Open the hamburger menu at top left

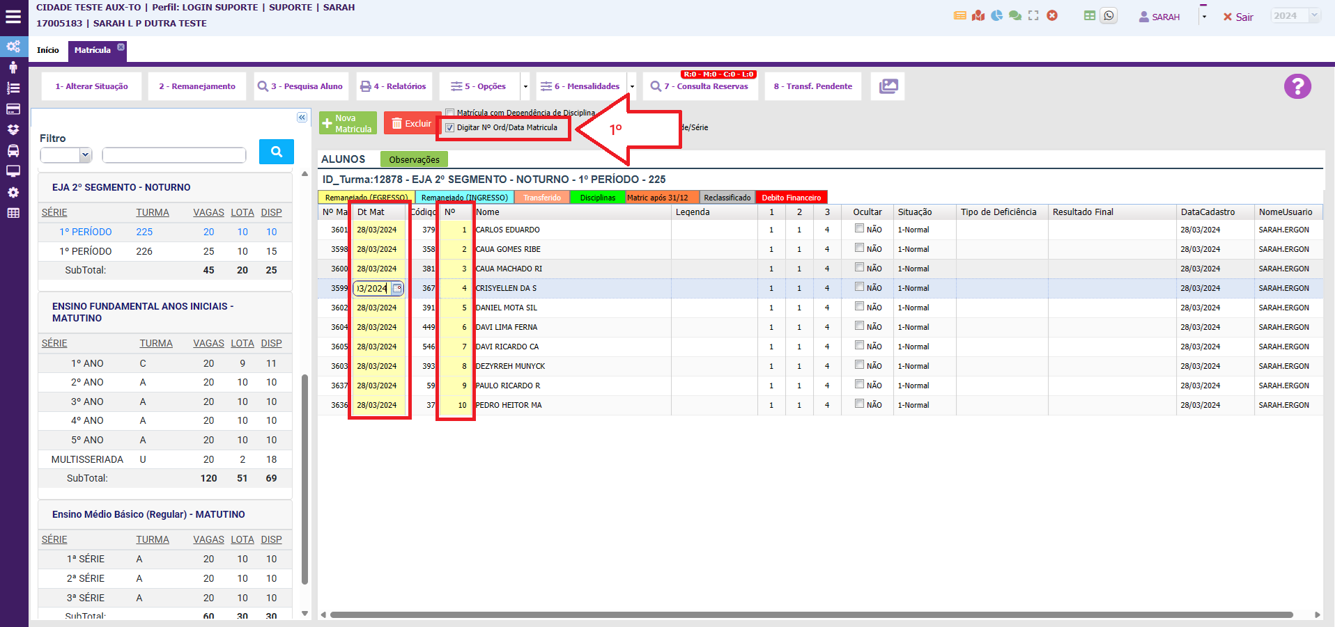click(x=13, y=17)
